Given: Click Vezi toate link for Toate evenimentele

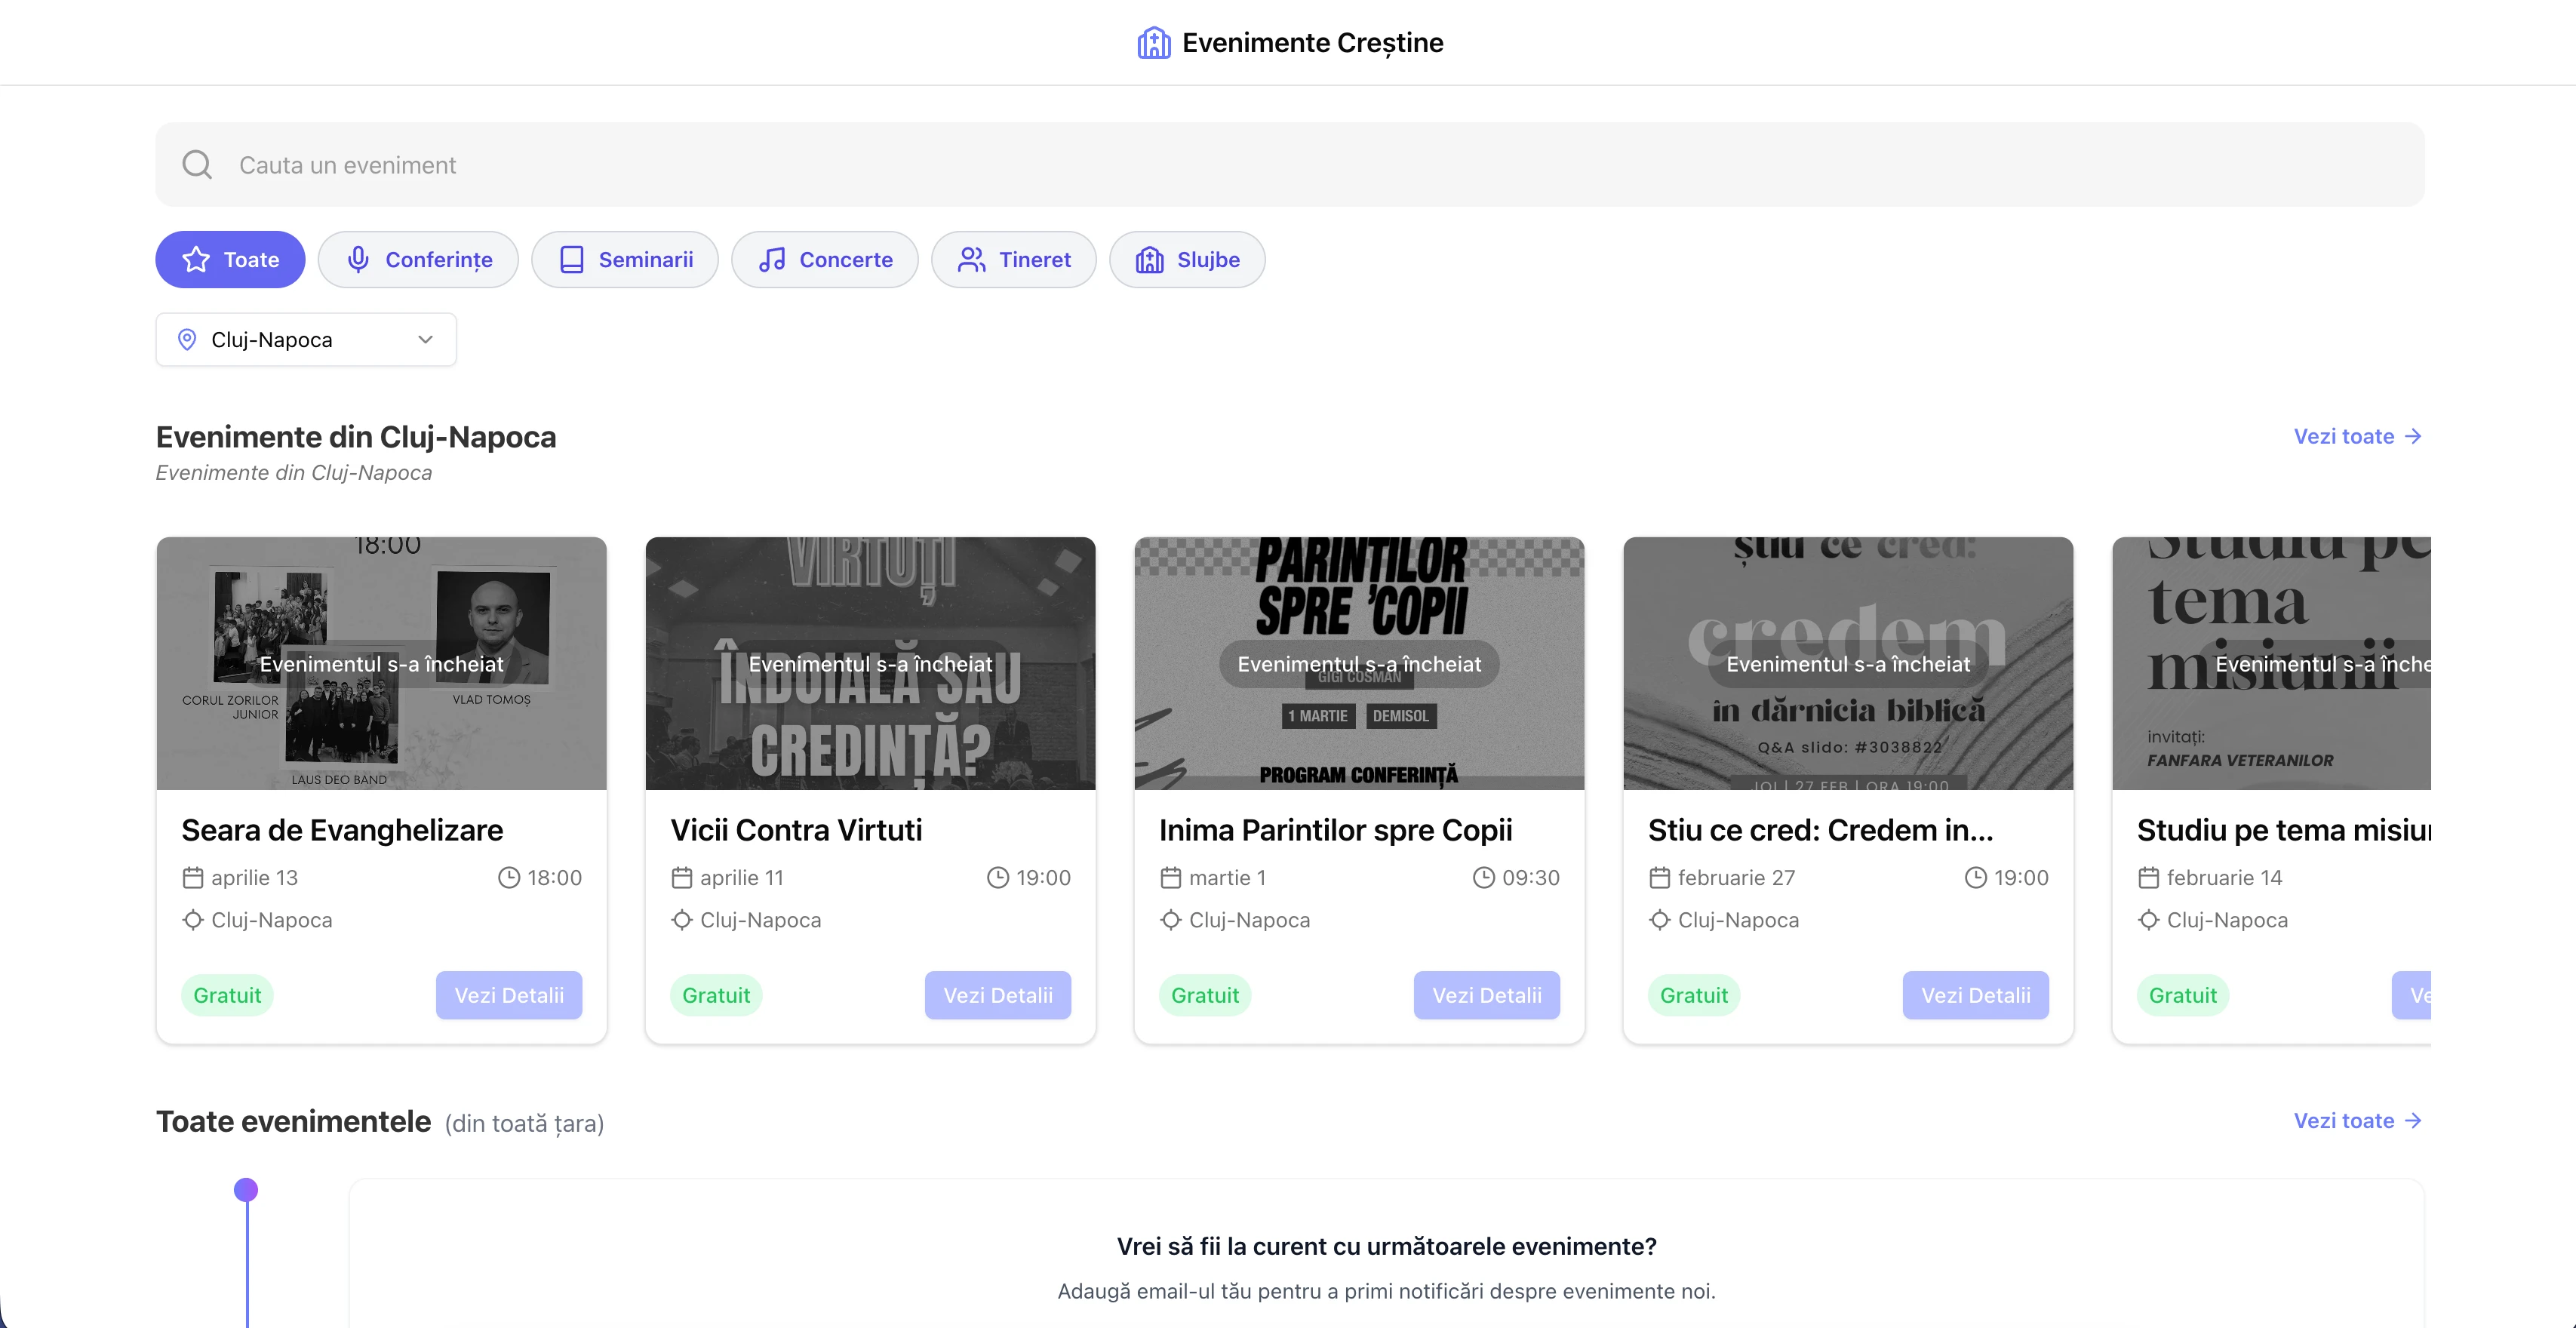Looking at the screenshot, I should click(2356, 1121).
